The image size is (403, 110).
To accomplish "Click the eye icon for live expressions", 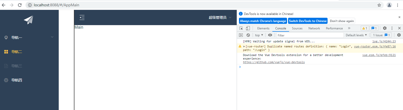I will tap(270, 35).
